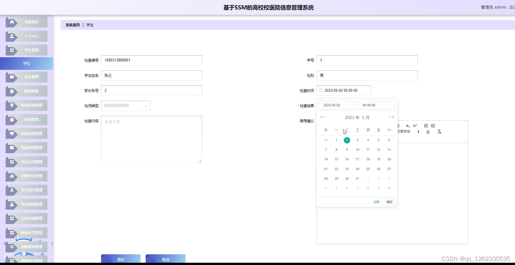Click the 学生挂号管理 grid icon
The width and height of the screenshot is (515, 265).
tap(12, 162)
